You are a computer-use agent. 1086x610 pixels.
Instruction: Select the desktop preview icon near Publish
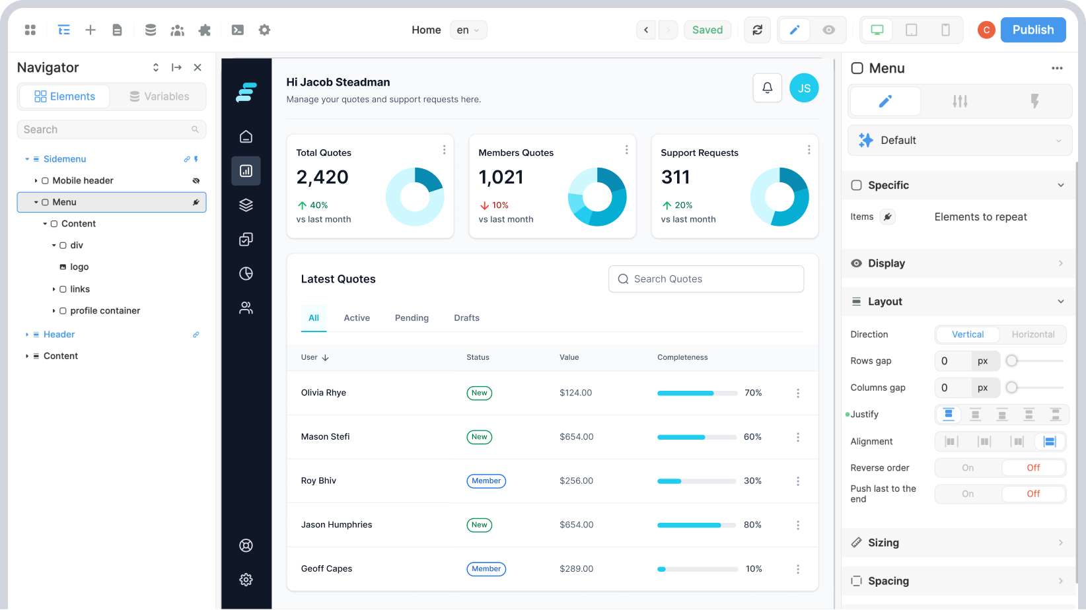pos(877,30)
